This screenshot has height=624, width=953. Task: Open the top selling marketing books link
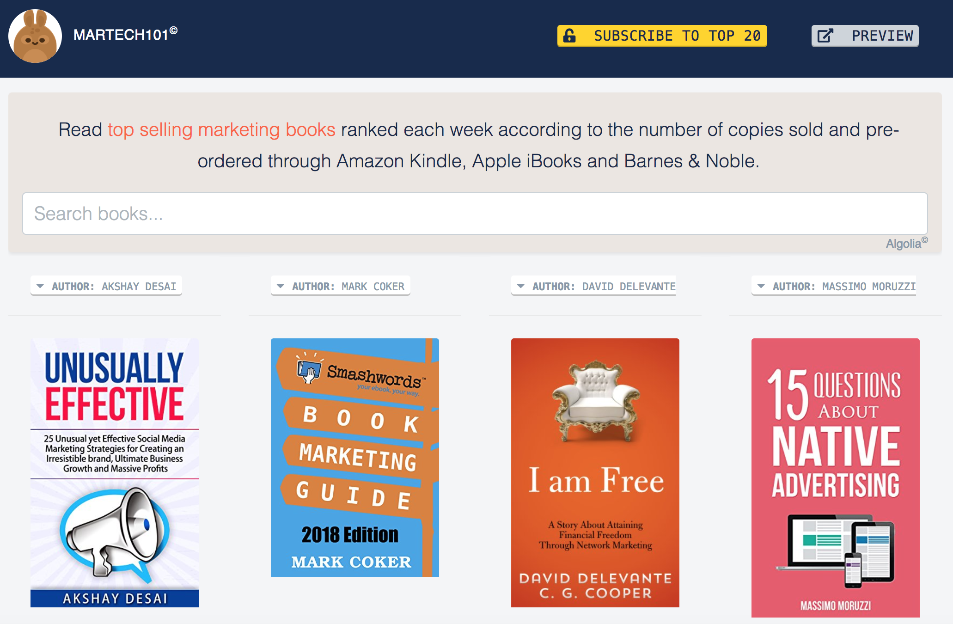[x=221, y=129]
